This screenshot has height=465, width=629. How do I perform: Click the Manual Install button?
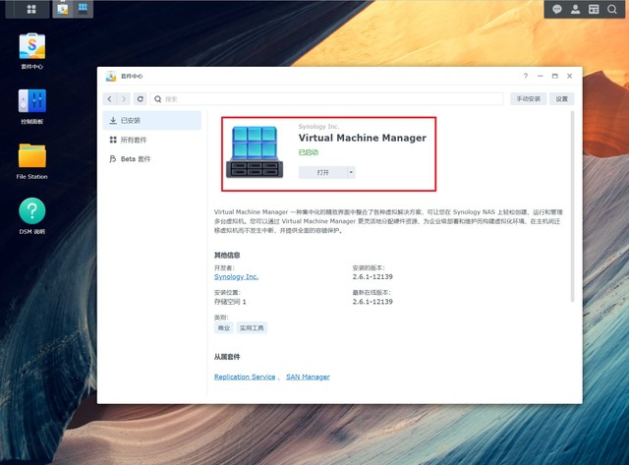[x=529, y=98]
